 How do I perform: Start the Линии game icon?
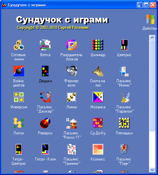click(72, 97)
